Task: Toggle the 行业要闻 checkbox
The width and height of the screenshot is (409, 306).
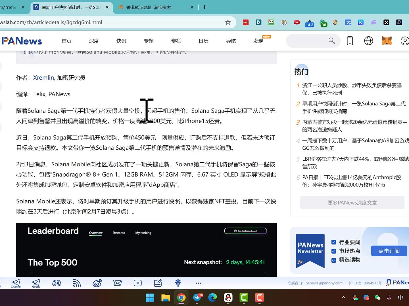Action: coord(334,242)
